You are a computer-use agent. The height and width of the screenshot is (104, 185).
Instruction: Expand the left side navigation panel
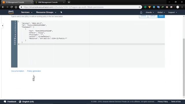pos(3,26)
